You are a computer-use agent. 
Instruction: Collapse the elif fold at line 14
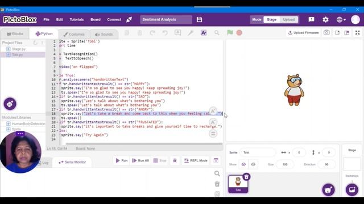point(57,97)
